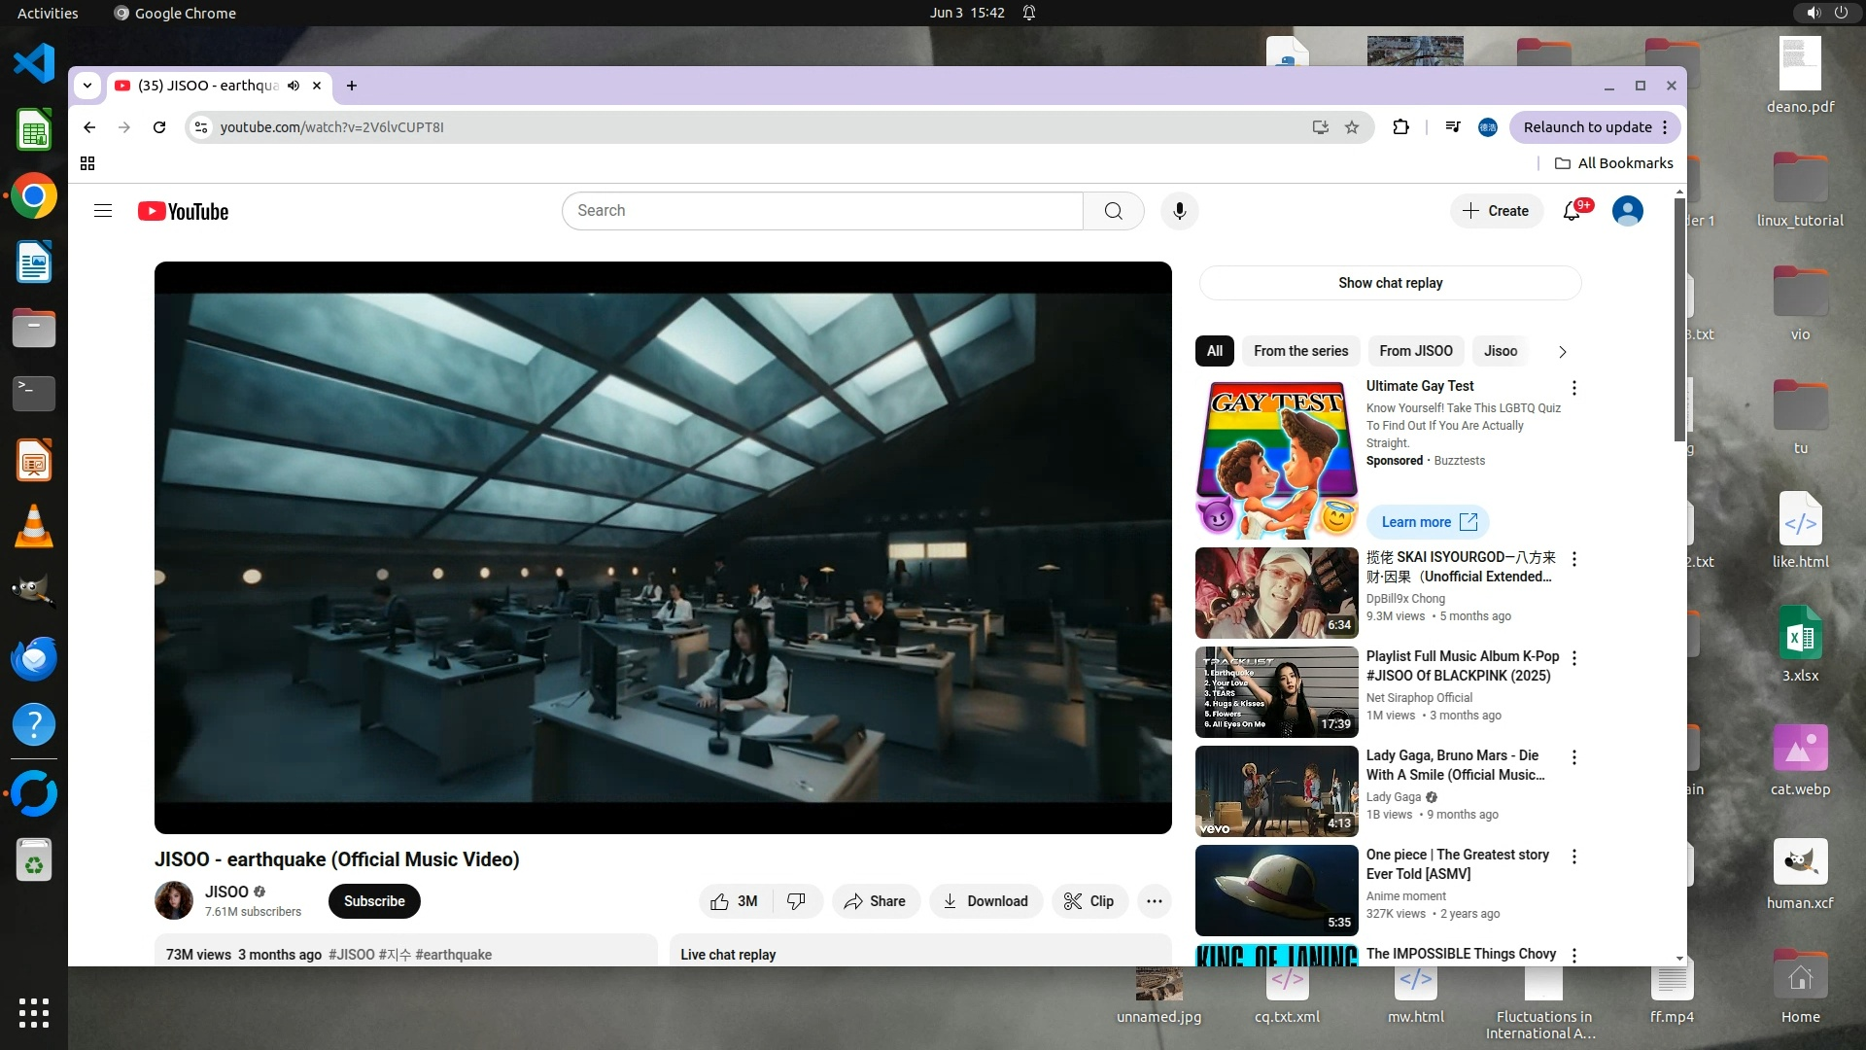Expand chip list with right chevron
The image size is (1866, 1050).
point(1562,352)
